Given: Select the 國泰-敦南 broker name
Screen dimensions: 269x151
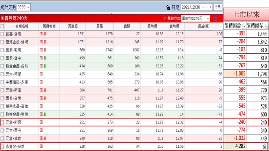Looking at the screenshot, I should point(13,50).
